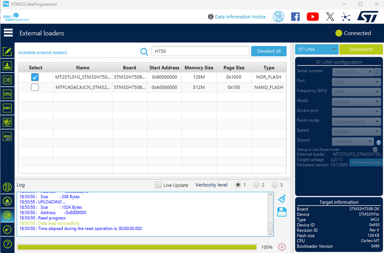This screenshot has width=384, height=253.
Task: Clear the log with broom icon
Action: 282,198
